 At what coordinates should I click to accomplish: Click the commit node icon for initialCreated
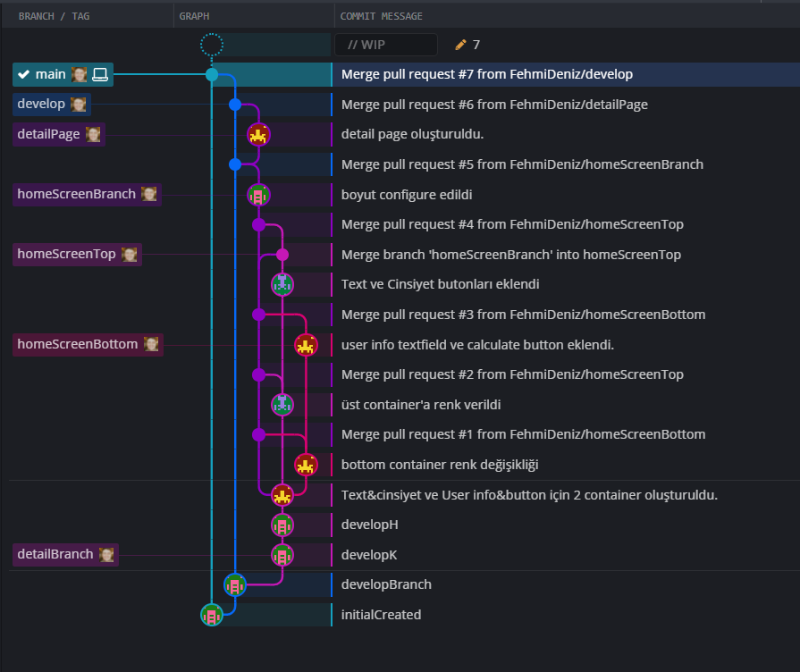pos(211,615)
